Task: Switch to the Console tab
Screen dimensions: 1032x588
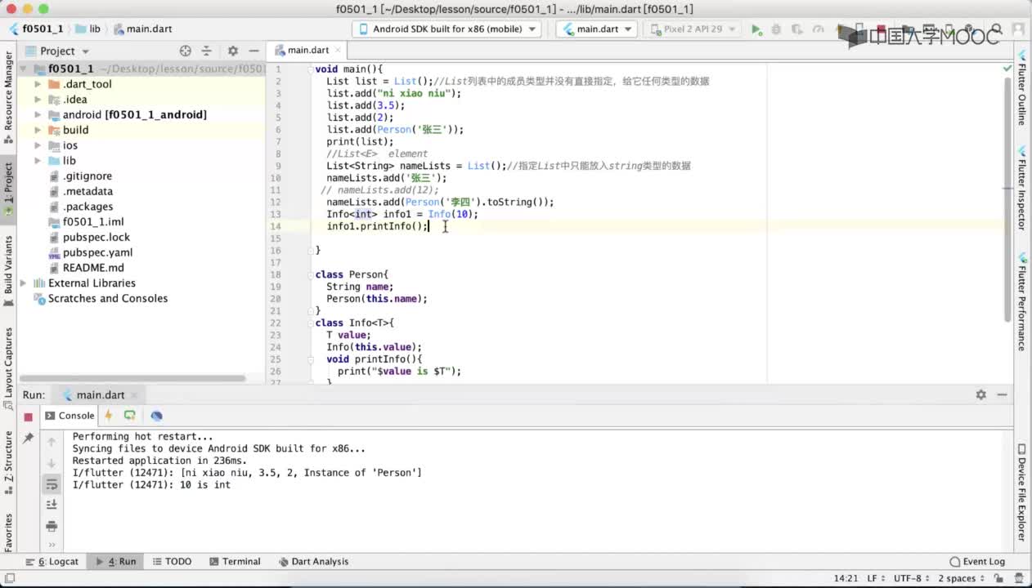Action: pyautogui.click(x=69, y=416)
